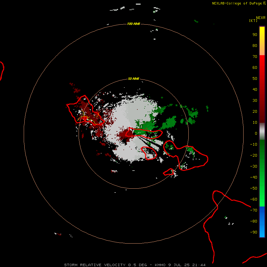Click the 50 value on velocity scale
Viewport: 267px width, 267px height.
tap(255, 79)
